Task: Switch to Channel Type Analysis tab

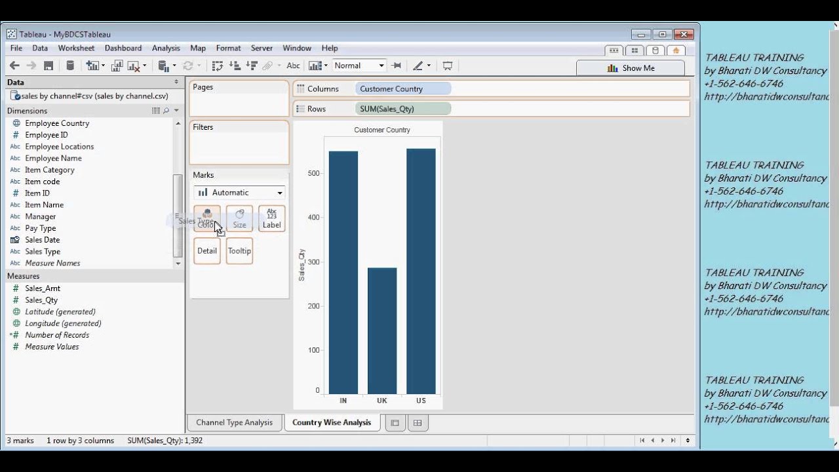Action: 234,423
